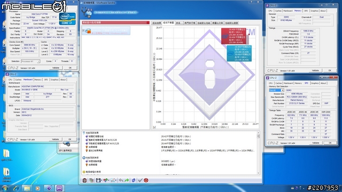Click OK in the CPU-Z processor window

(x=70, y=68)
